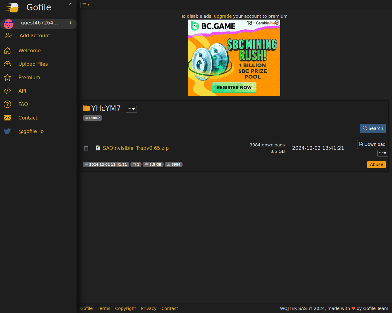The height and width of the screenshot is (313, 392).
Task: Click the Add account person icon
Action: pos(9,35)
